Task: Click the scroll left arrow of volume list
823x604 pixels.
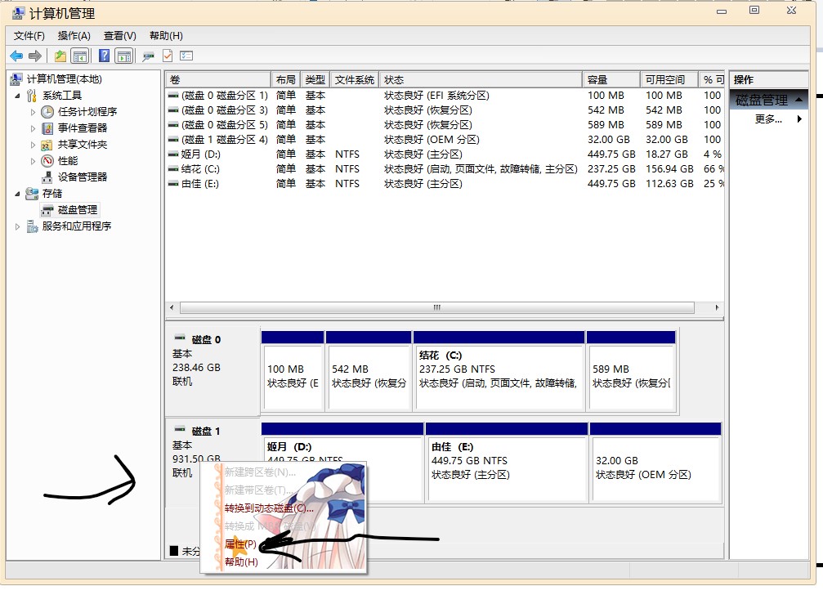Action: coord(172,307)
